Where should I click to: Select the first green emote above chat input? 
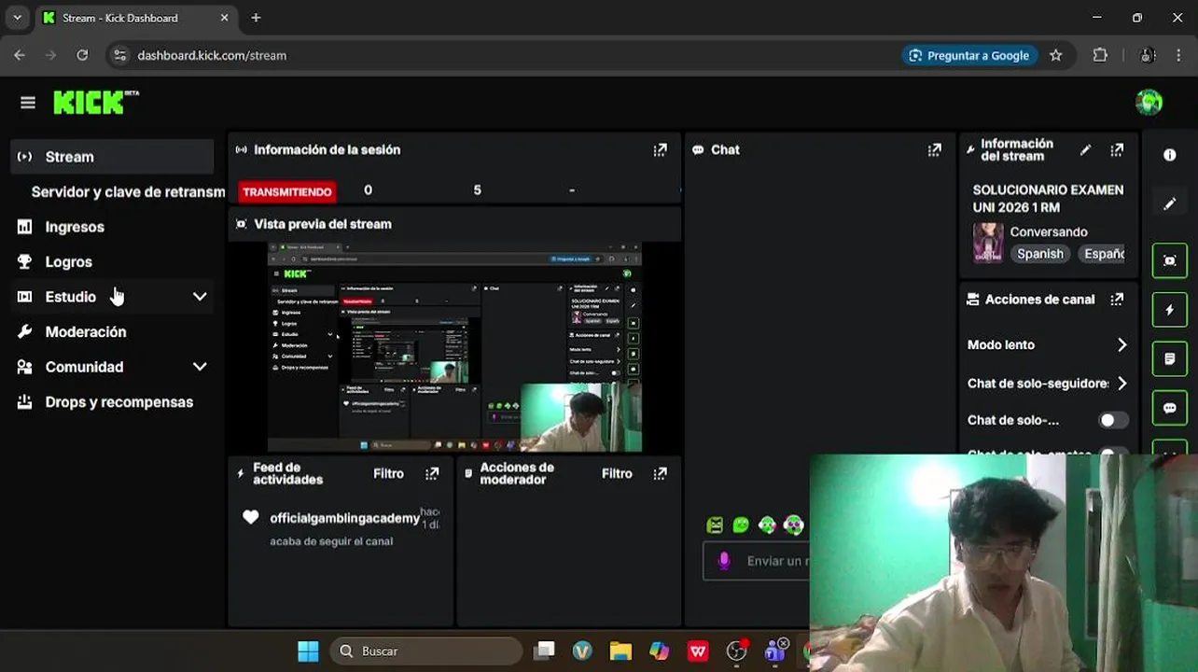click(715, 525)
